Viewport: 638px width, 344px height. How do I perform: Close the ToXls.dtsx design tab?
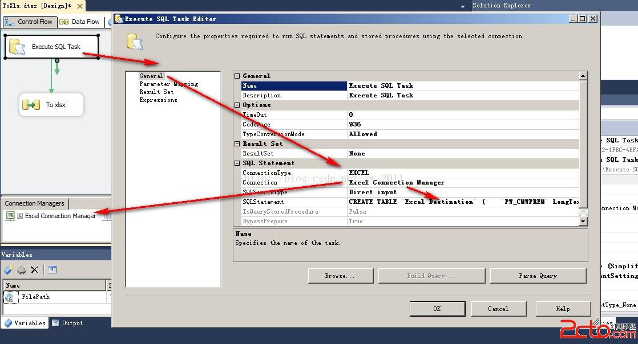pos(80,6)
